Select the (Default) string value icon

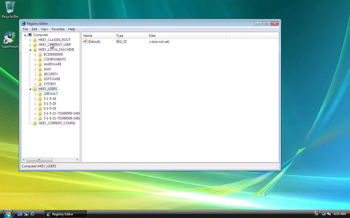click(x=85, y=42)
